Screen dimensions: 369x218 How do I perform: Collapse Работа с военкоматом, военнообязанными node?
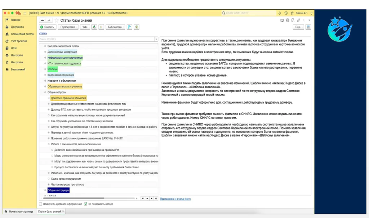point(49,144)
